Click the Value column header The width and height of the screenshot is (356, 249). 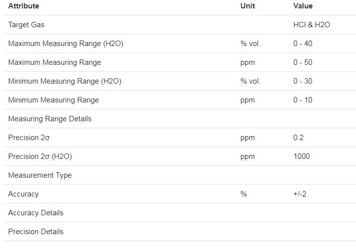coord(303,6)
